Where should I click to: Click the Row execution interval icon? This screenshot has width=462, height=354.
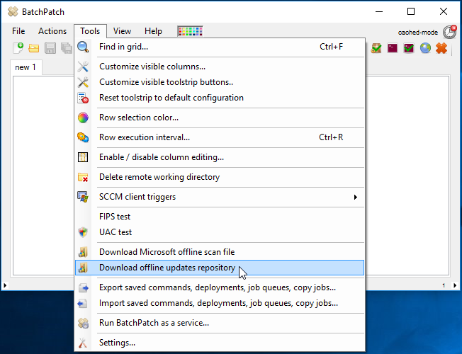click(x=83, y=137)
